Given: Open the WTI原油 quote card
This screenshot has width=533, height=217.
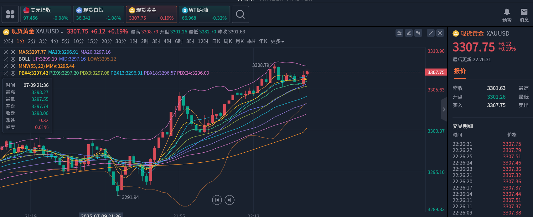Looking at the screenshot, I should [204, 14].
